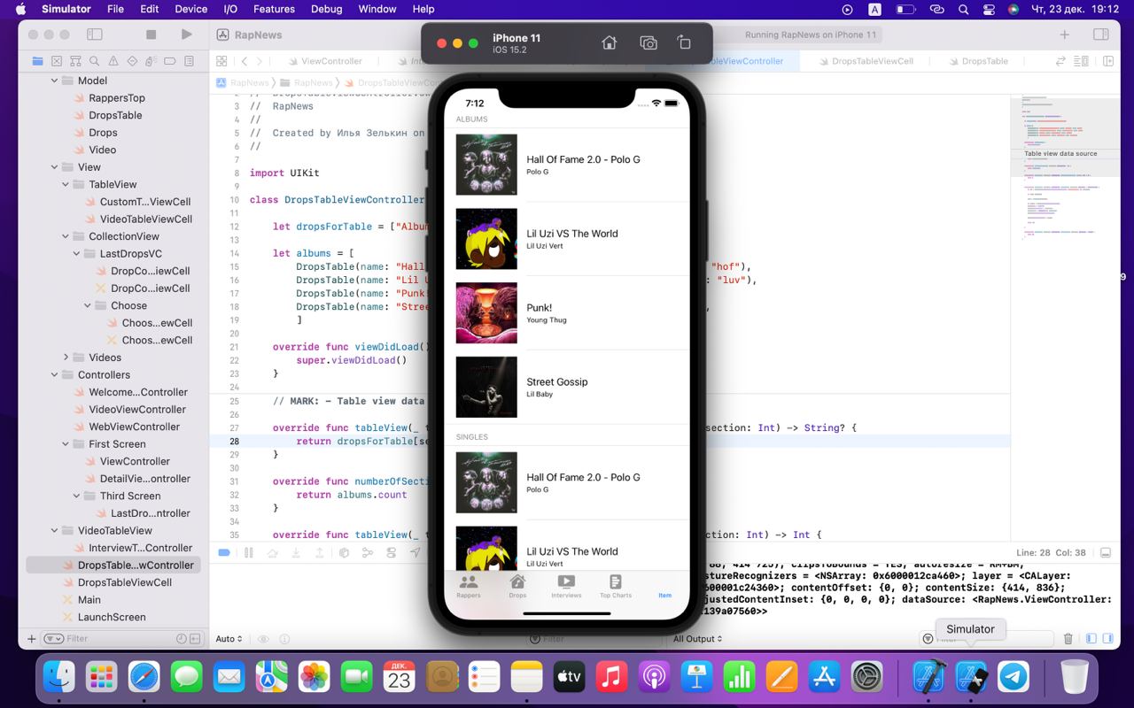Open Debug View Hierarchy icon
The width and height of the screenshot is (1134, 708).
point(344,552)
